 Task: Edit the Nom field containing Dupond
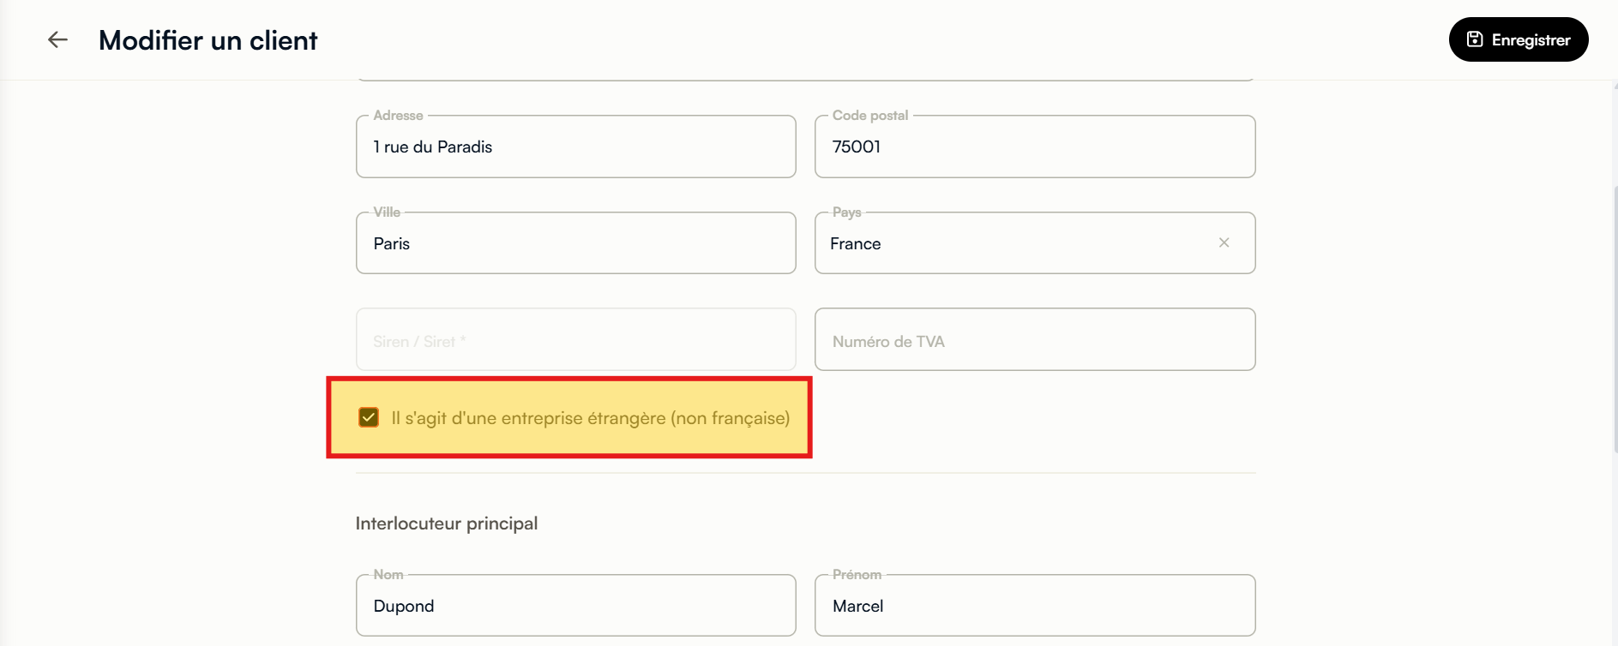pos(576,606)
